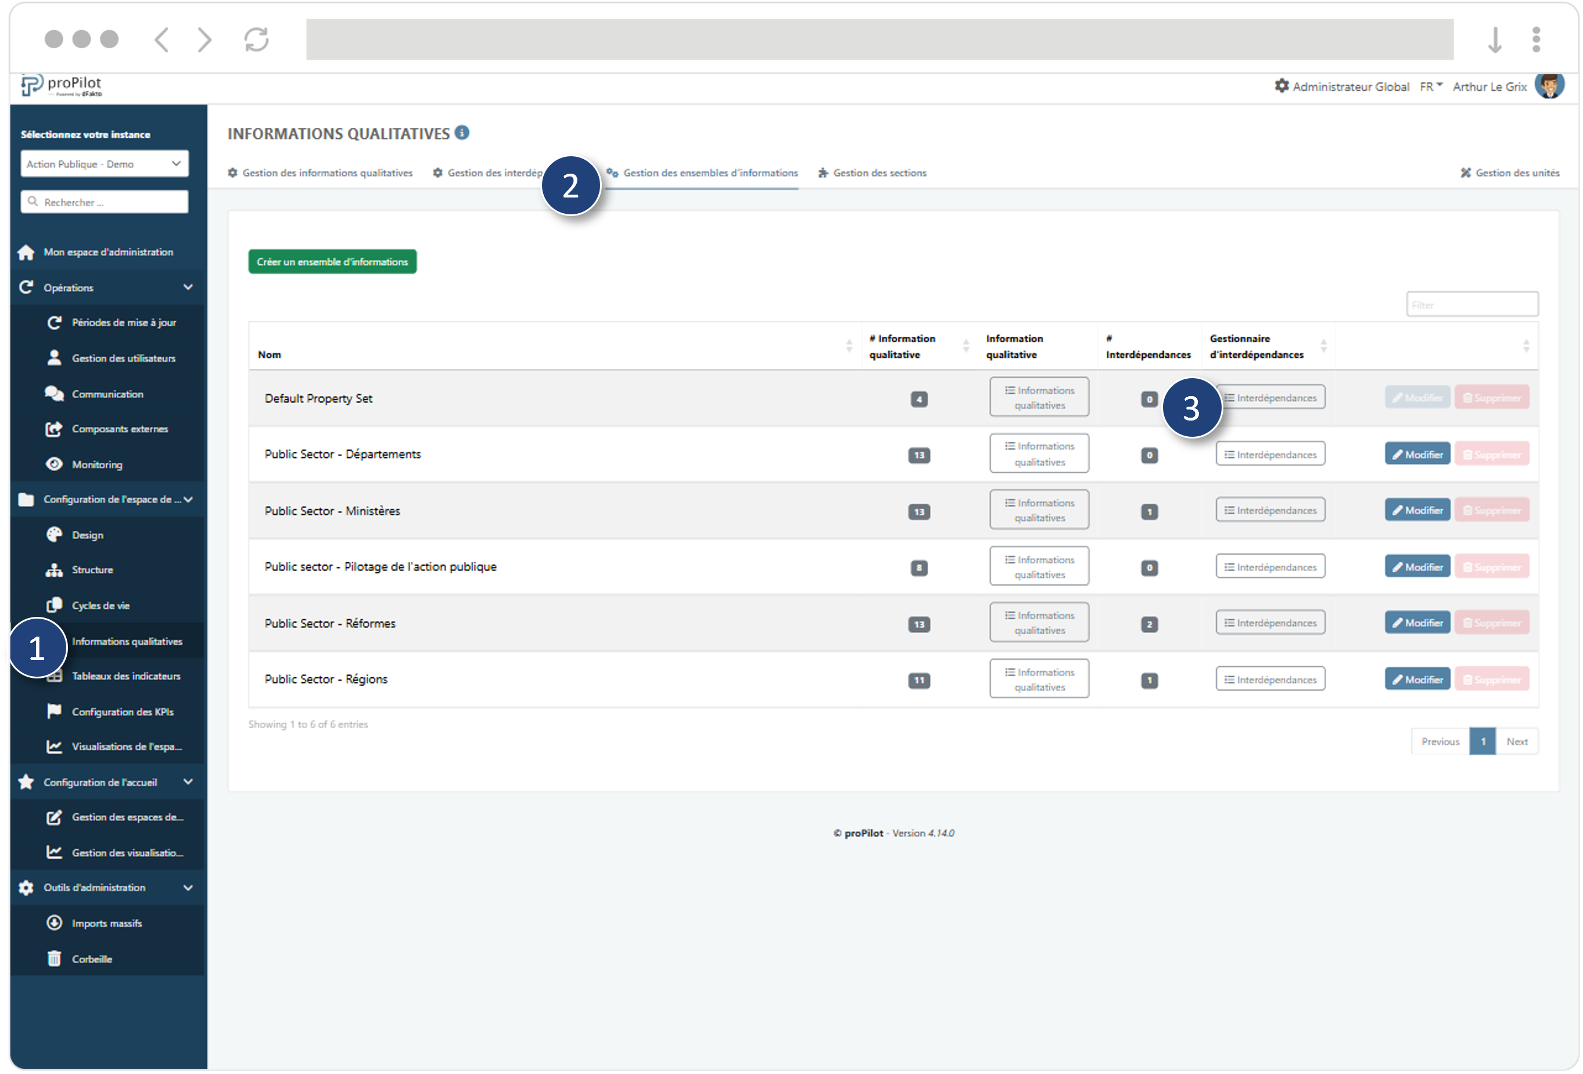This screenshot has width=1583, height=1074.
Task: Select the Monitoring eye icon in sidebar
Action: point(55,465)
